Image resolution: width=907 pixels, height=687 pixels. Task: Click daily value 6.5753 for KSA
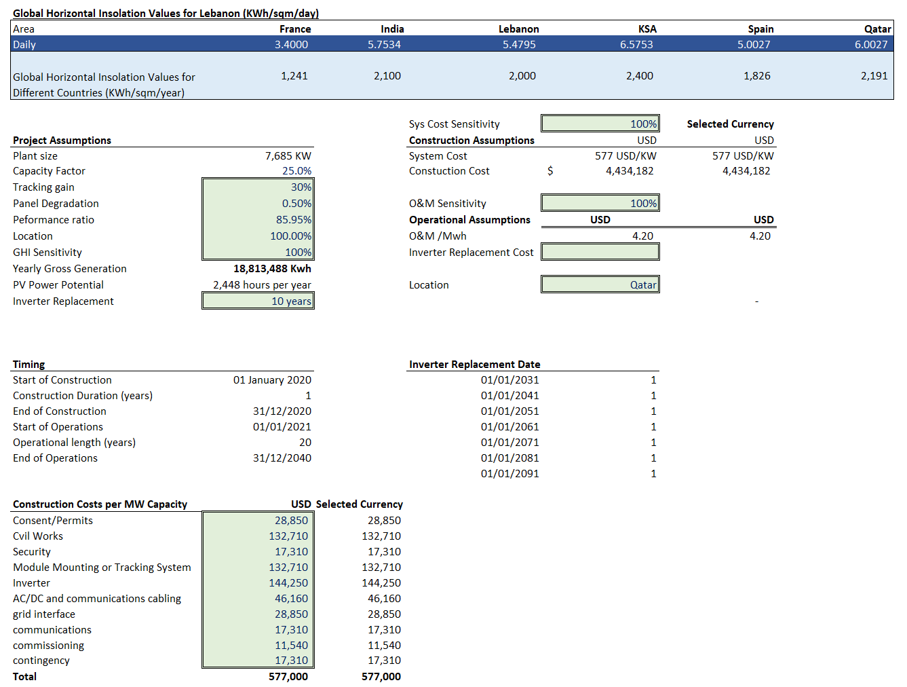pos(636,44)
